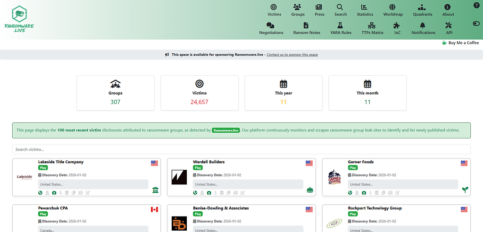Click the Play group badge on Lakeside Title Company
Screen dimensions: 483x232
(42, 168)
